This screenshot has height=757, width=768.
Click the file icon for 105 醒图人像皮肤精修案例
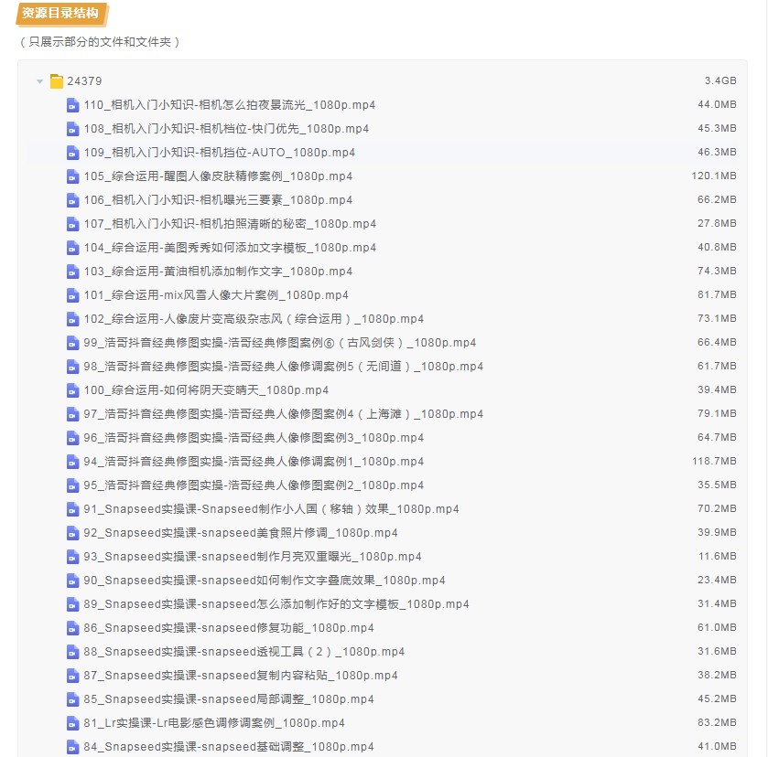[x=72, y=176]
